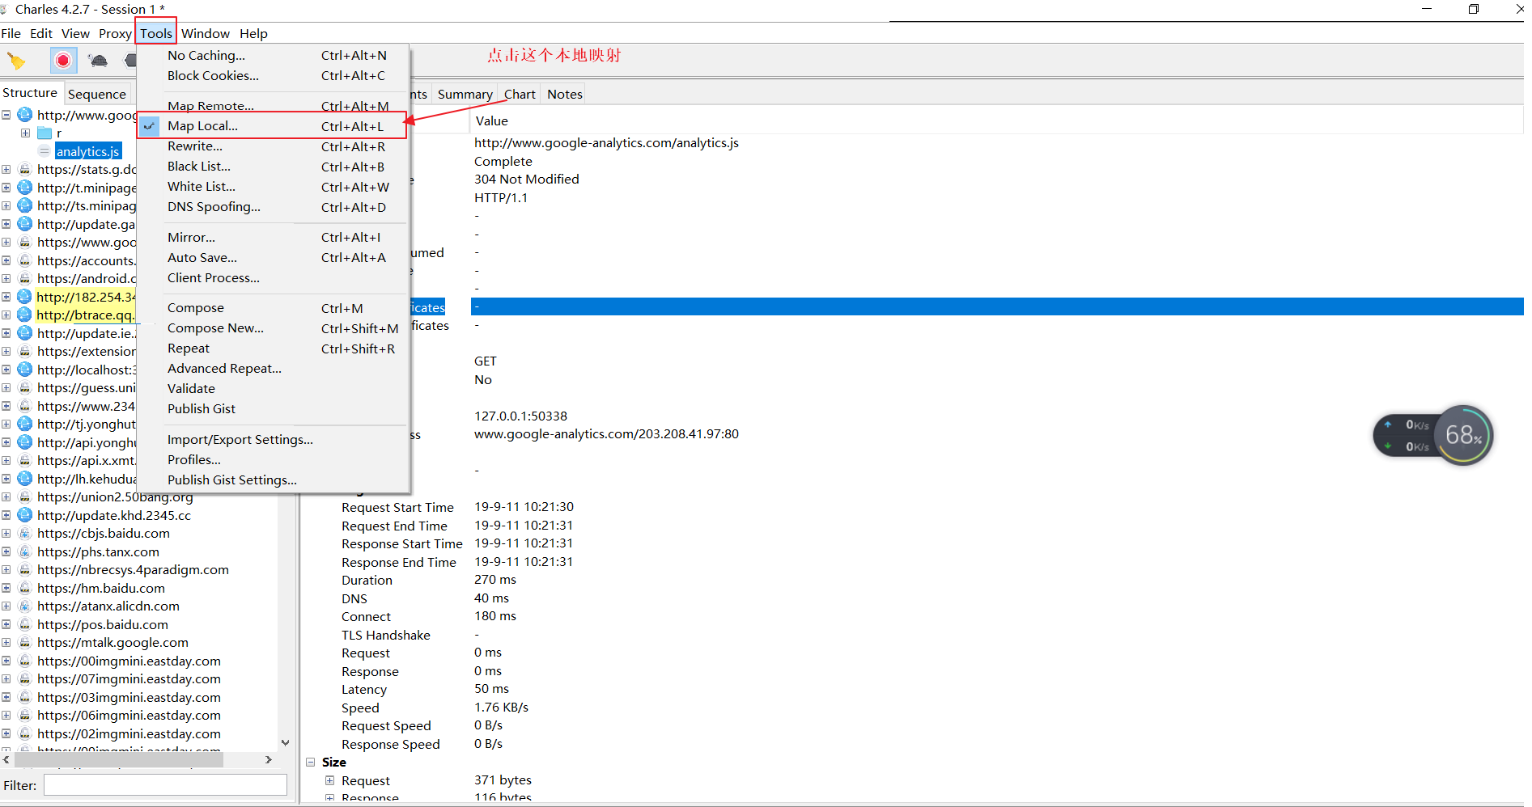
Task: Click lock icon beside https://pos.baidu.com
Action: click(x=25, y=624)
